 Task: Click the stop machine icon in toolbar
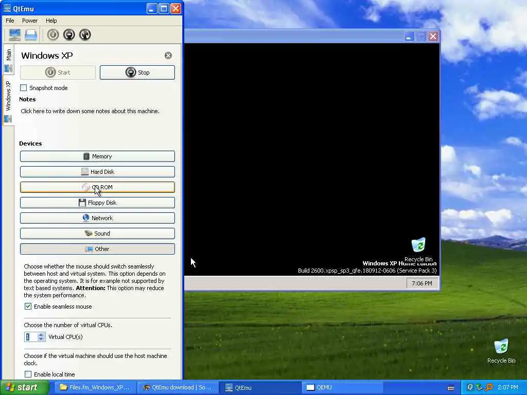coord(69,34)
